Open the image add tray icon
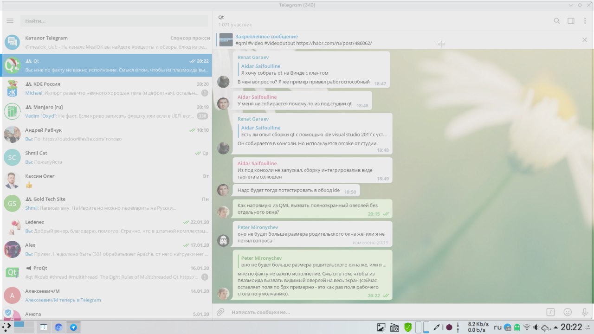This screenshot has height=334, width=594. click(381, 327)
